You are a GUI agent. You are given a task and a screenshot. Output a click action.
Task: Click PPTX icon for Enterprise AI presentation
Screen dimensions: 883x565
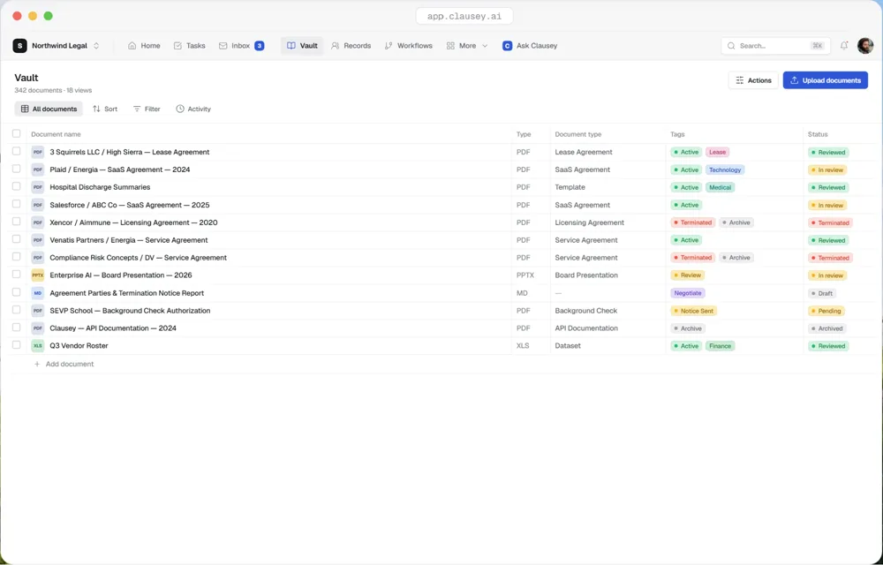pos(38,275)
